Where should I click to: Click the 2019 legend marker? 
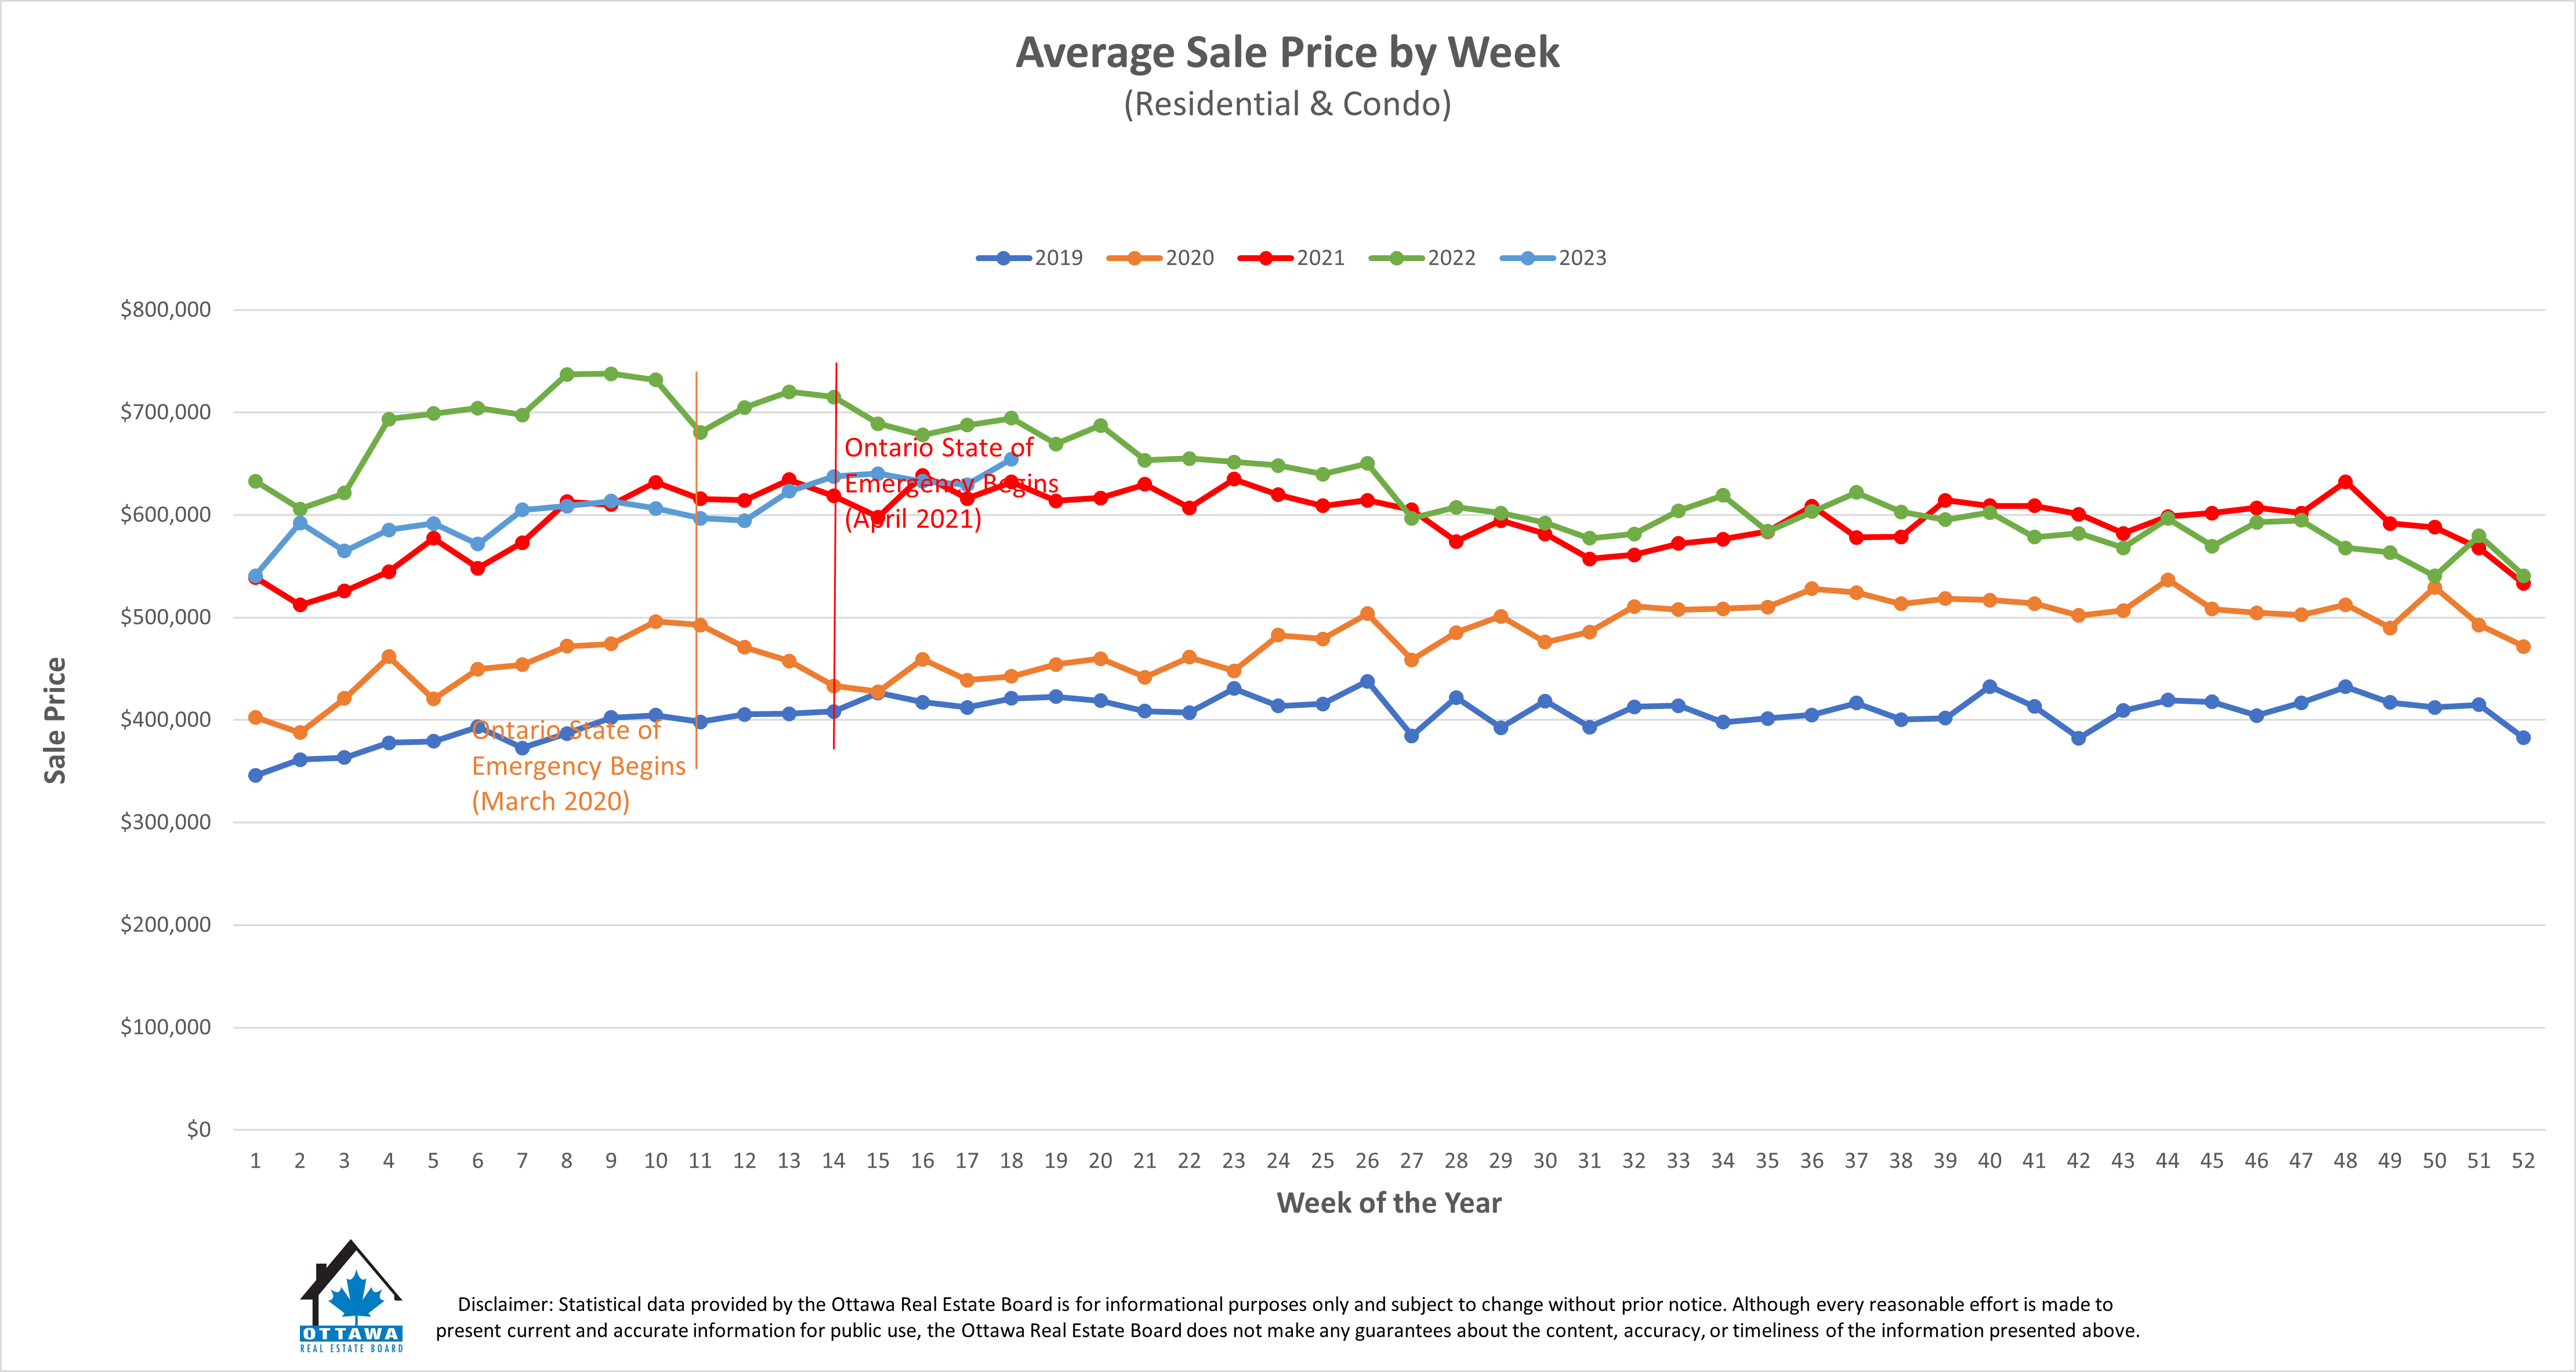coord(1004,258)
